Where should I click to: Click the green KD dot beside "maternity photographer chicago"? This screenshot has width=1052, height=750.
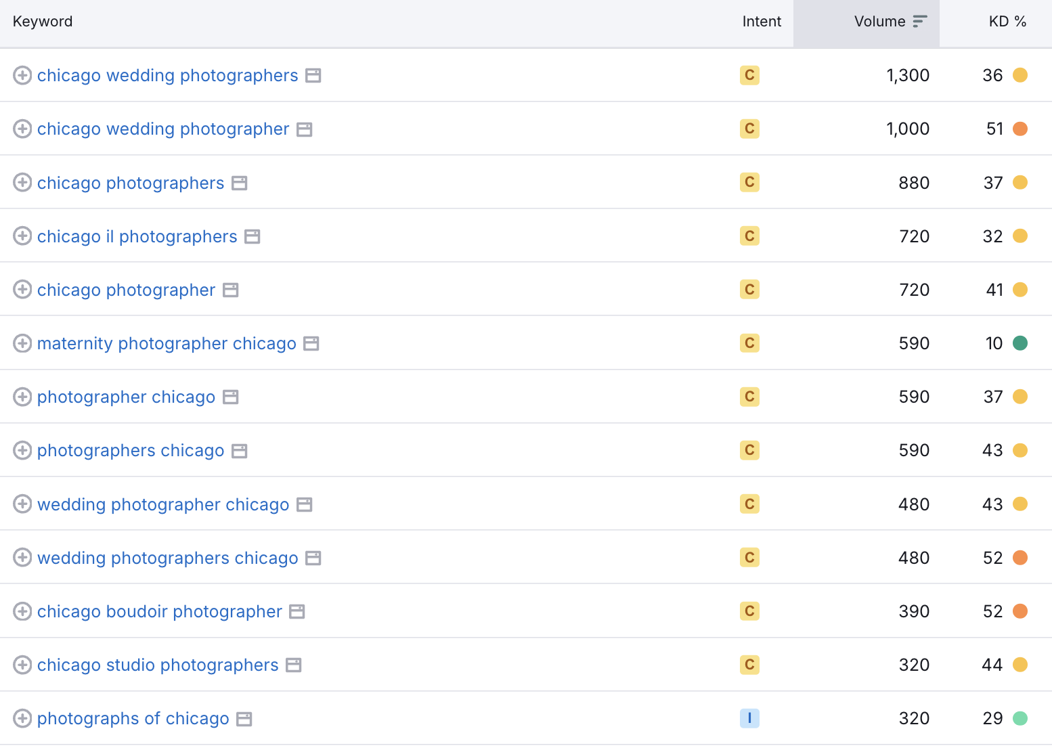coord(1020,343)
